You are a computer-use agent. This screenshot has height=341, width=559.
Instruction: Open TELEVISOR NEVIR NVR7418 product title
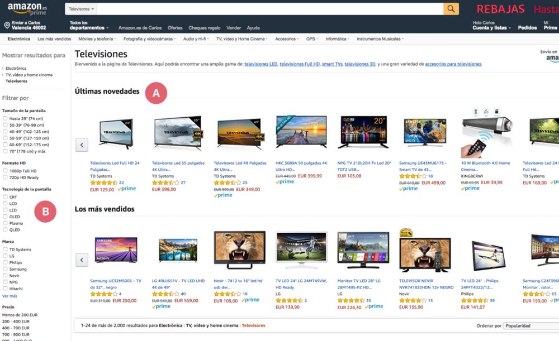pos(427,284)
